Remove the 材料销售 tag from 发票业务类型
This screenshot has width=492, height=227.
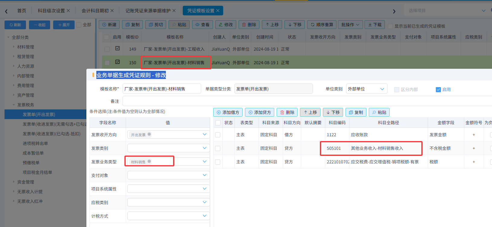click(x=149, y=162)
